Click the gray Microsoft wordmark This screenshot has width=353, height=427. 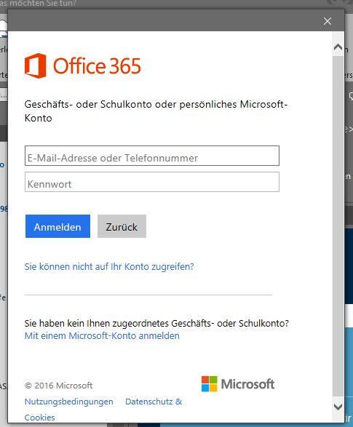247,384
